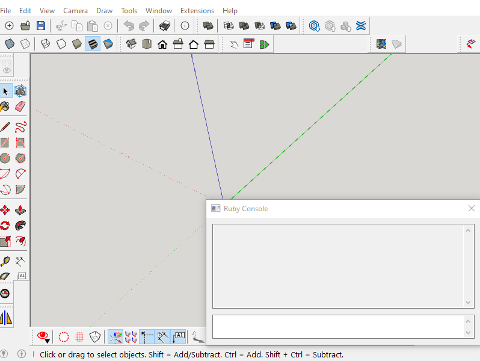Switch to Wireframe face style
This screenshot has height=361, width=480.
[x=45, y=44]
